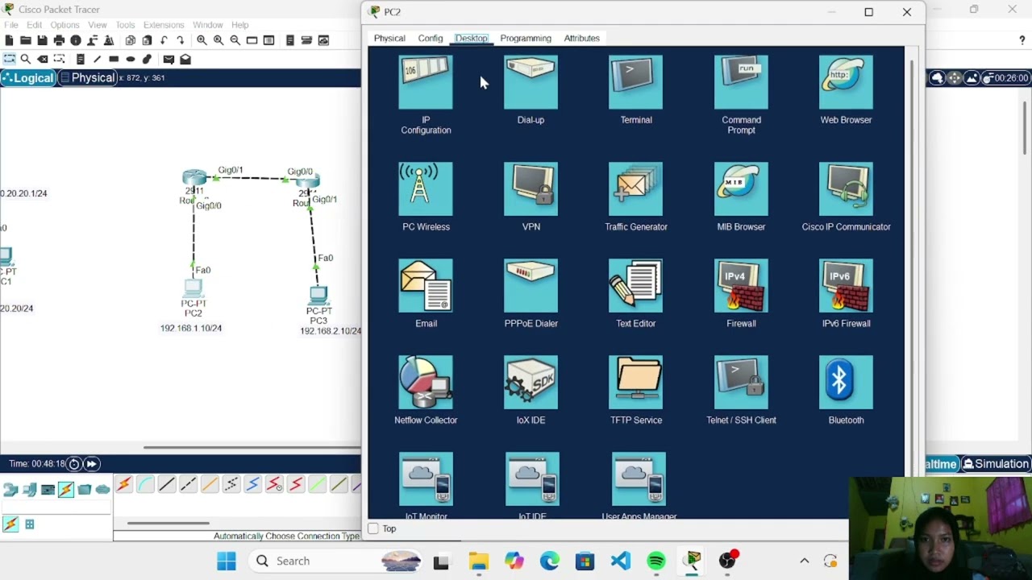The width and height of the screenshot is (1032, 580).
Task: Click Fast Forward Time button
Action: coord(92,463)
